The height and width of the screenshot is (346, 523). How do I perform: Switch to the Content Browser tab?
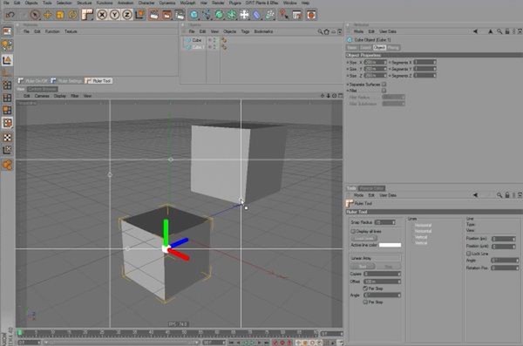[x=43, y=89]
